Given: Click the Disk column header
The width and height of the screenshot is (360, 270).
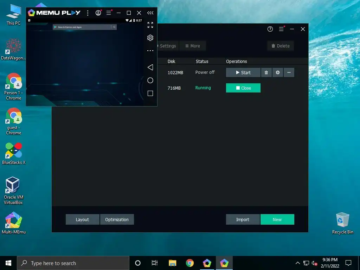Looking at the screenshot, I should [x=171, y=61].
